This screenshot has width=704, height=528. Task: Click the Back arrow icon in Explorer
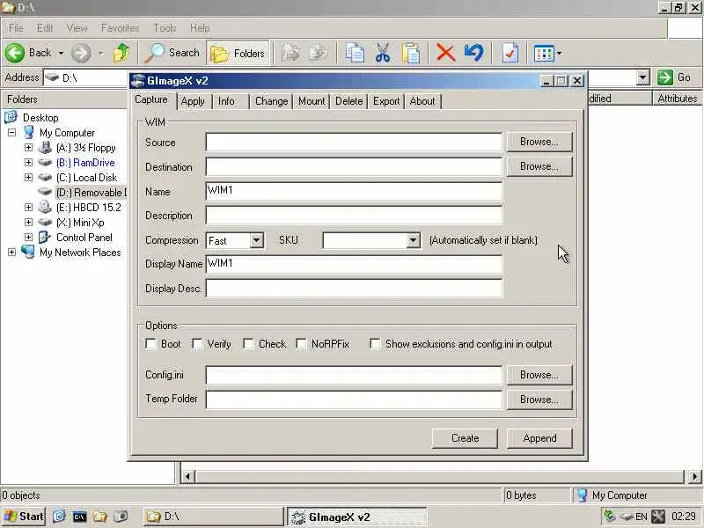point(15,53)
